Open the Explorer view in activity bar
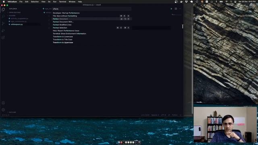This screenshot has width=258, height=145. [3, 10]
